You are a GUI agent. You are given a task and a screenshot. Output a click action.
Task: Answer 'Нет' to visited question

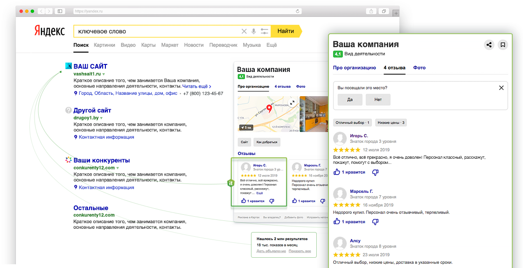378,99
